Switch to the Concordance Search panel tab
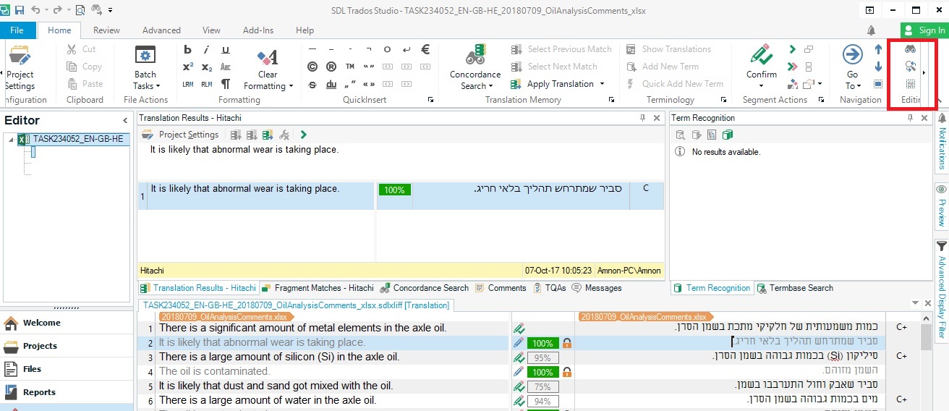 click(425, 288)
